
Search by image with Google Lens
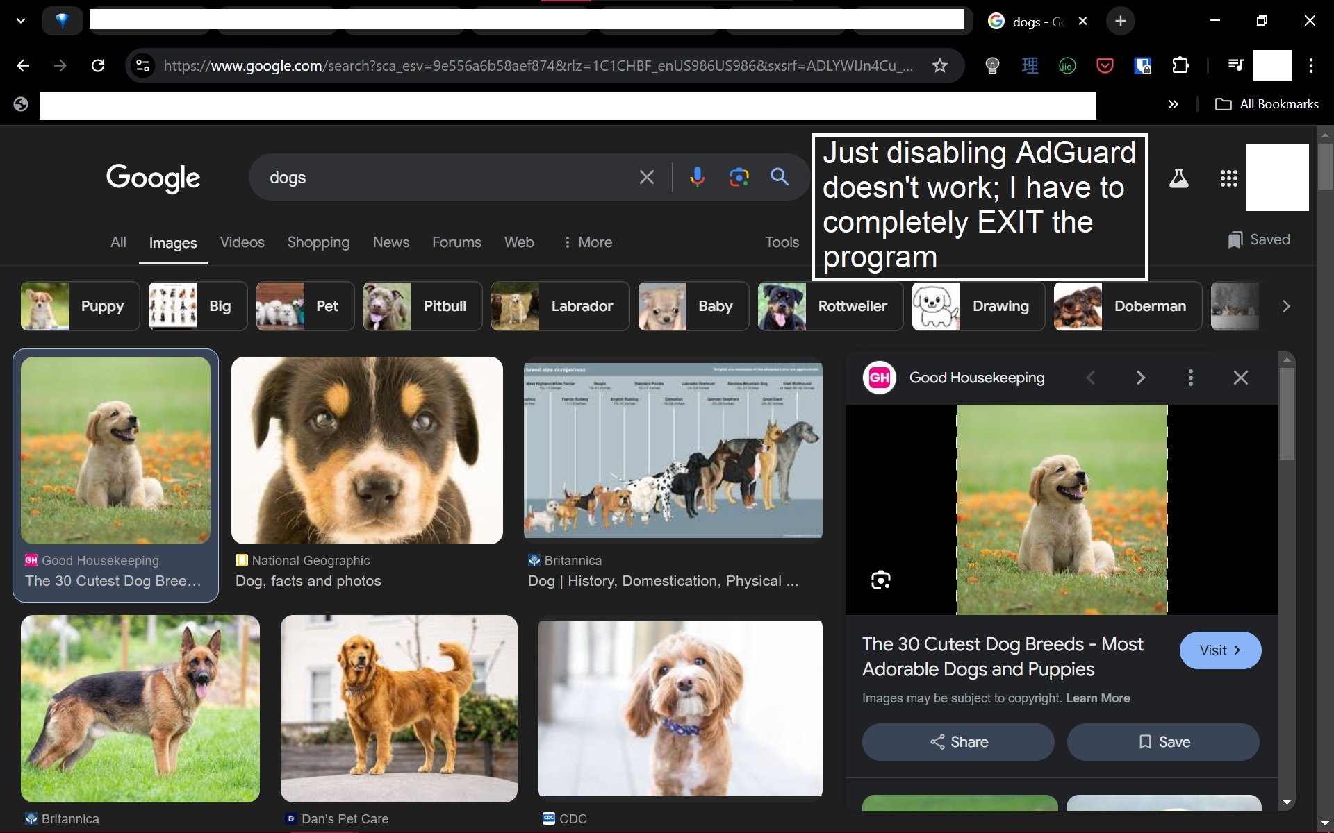tap(739, 178)
